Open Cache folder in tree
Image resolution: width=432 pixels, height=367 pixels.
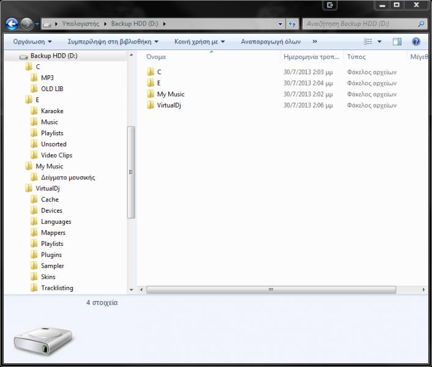pos(50,199)
